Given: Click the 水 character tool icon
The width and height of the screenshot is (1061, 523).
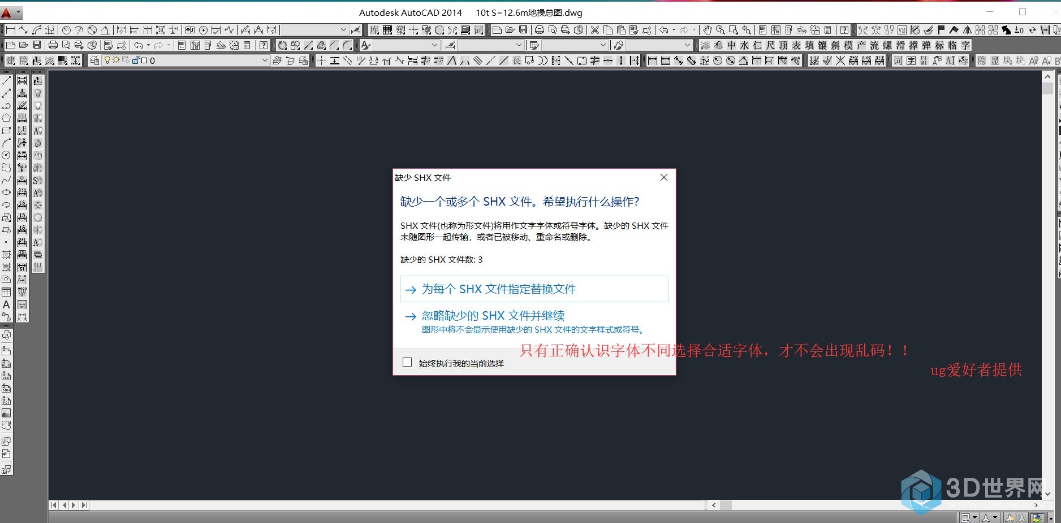Looking at the screenshot, I should [744, 45].
